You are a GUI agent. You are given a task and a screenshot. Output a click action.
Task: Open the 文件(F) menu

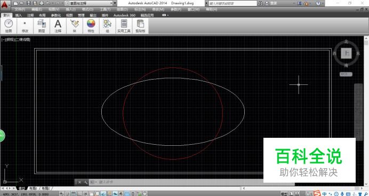pos(20,10)
